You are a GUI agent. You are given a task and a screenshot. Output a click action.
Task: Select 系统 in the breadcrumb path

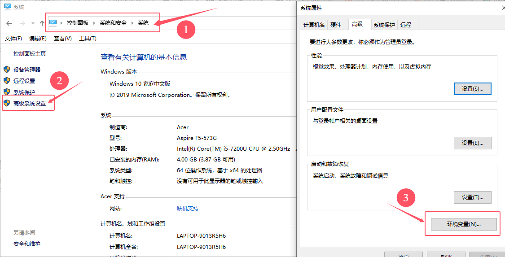coord(143,23)
